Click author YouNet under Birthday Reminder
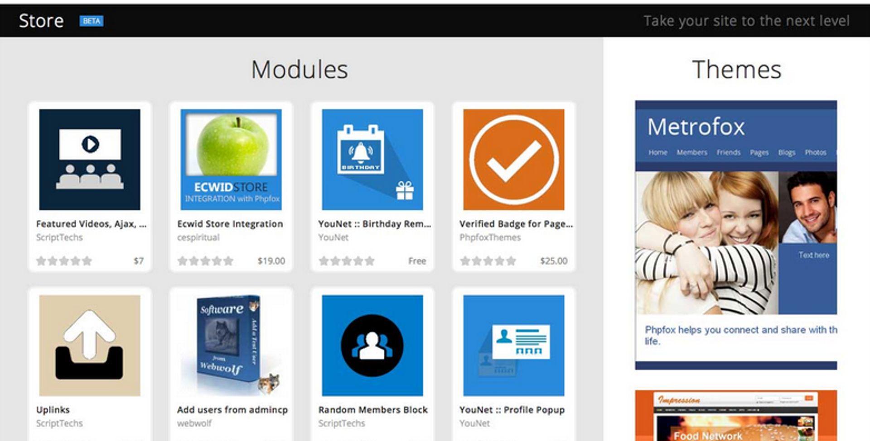The height and width of the screenshot is (441, 870). point(333,237)
